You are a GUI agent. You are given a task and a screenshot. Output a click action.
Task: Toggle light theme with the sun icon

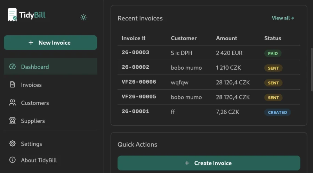coord(83,17)
